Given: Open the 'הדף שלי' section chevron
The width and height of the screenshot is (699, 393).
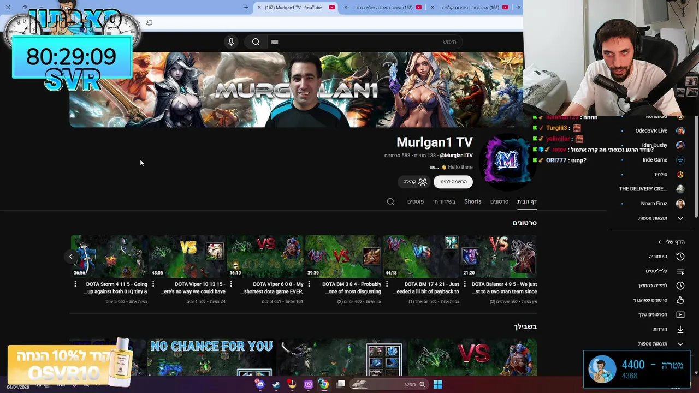Looking at the screenshot, I should click(x=659, y=242).
